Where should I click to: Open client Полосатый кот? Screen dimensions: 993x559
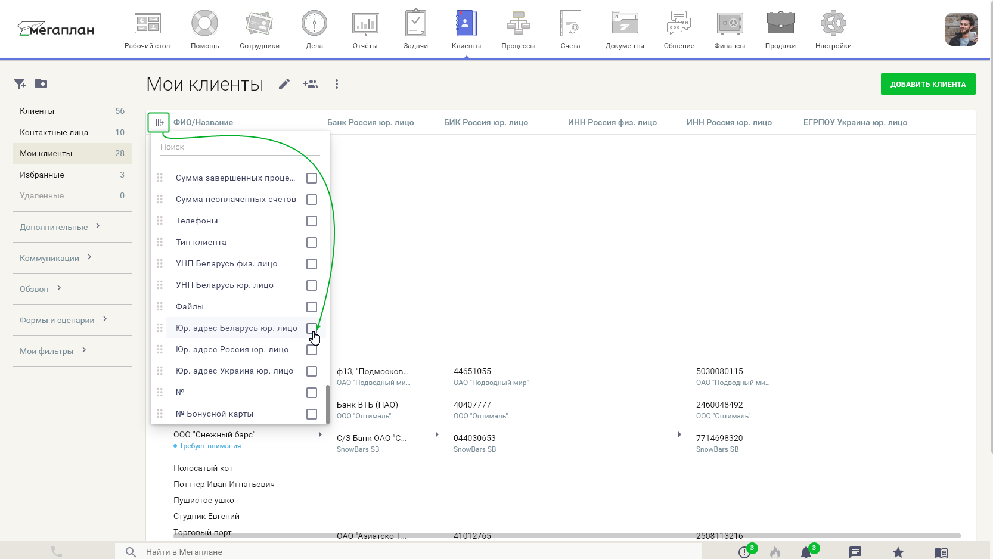203,468
